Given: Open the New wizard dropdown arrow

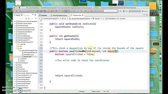Looking at the screenshot, I should coord(16,11).
